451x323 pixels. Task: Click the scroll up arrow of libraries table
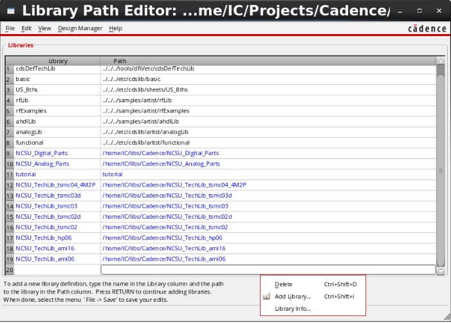tap(441, 61)
